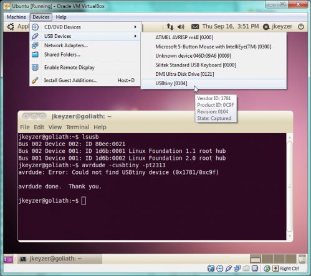Open terminal File menu
The image size is (311, 276).
(x=25, y=127)
